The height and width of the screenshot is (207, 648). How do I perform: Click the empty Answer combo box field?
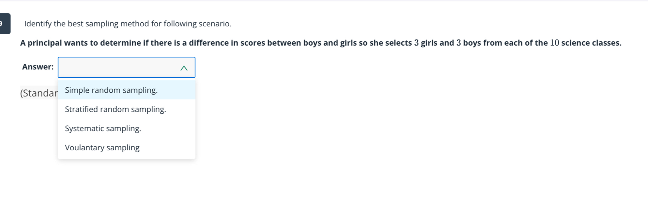[x=118, y=67]
